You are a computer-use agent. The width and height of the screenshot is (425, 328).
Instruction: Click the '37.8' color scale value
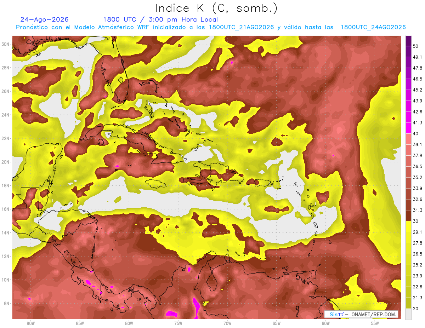point(418,155)
